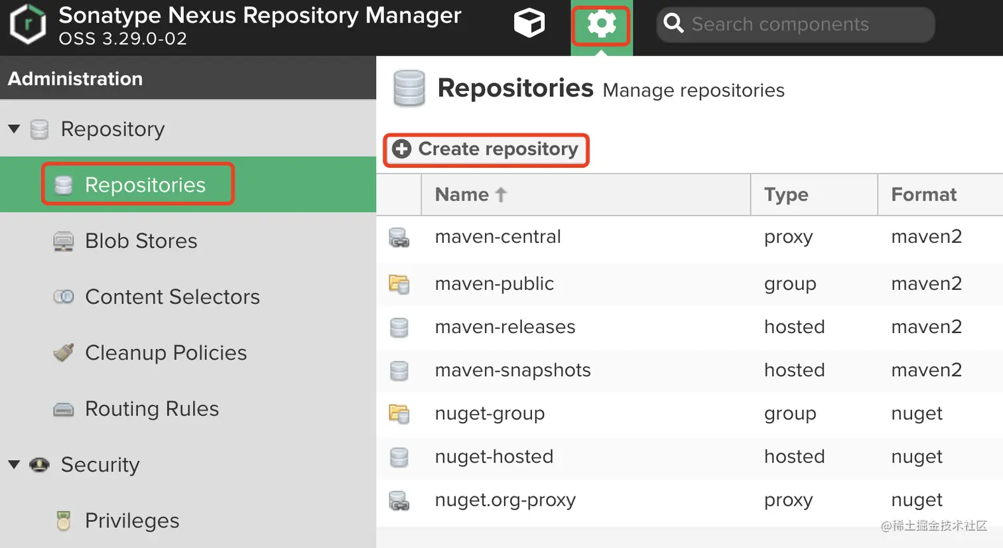Open Routing Rules in the sidebar
This screenshot has width=1003, height=548.
coord(188,409)
